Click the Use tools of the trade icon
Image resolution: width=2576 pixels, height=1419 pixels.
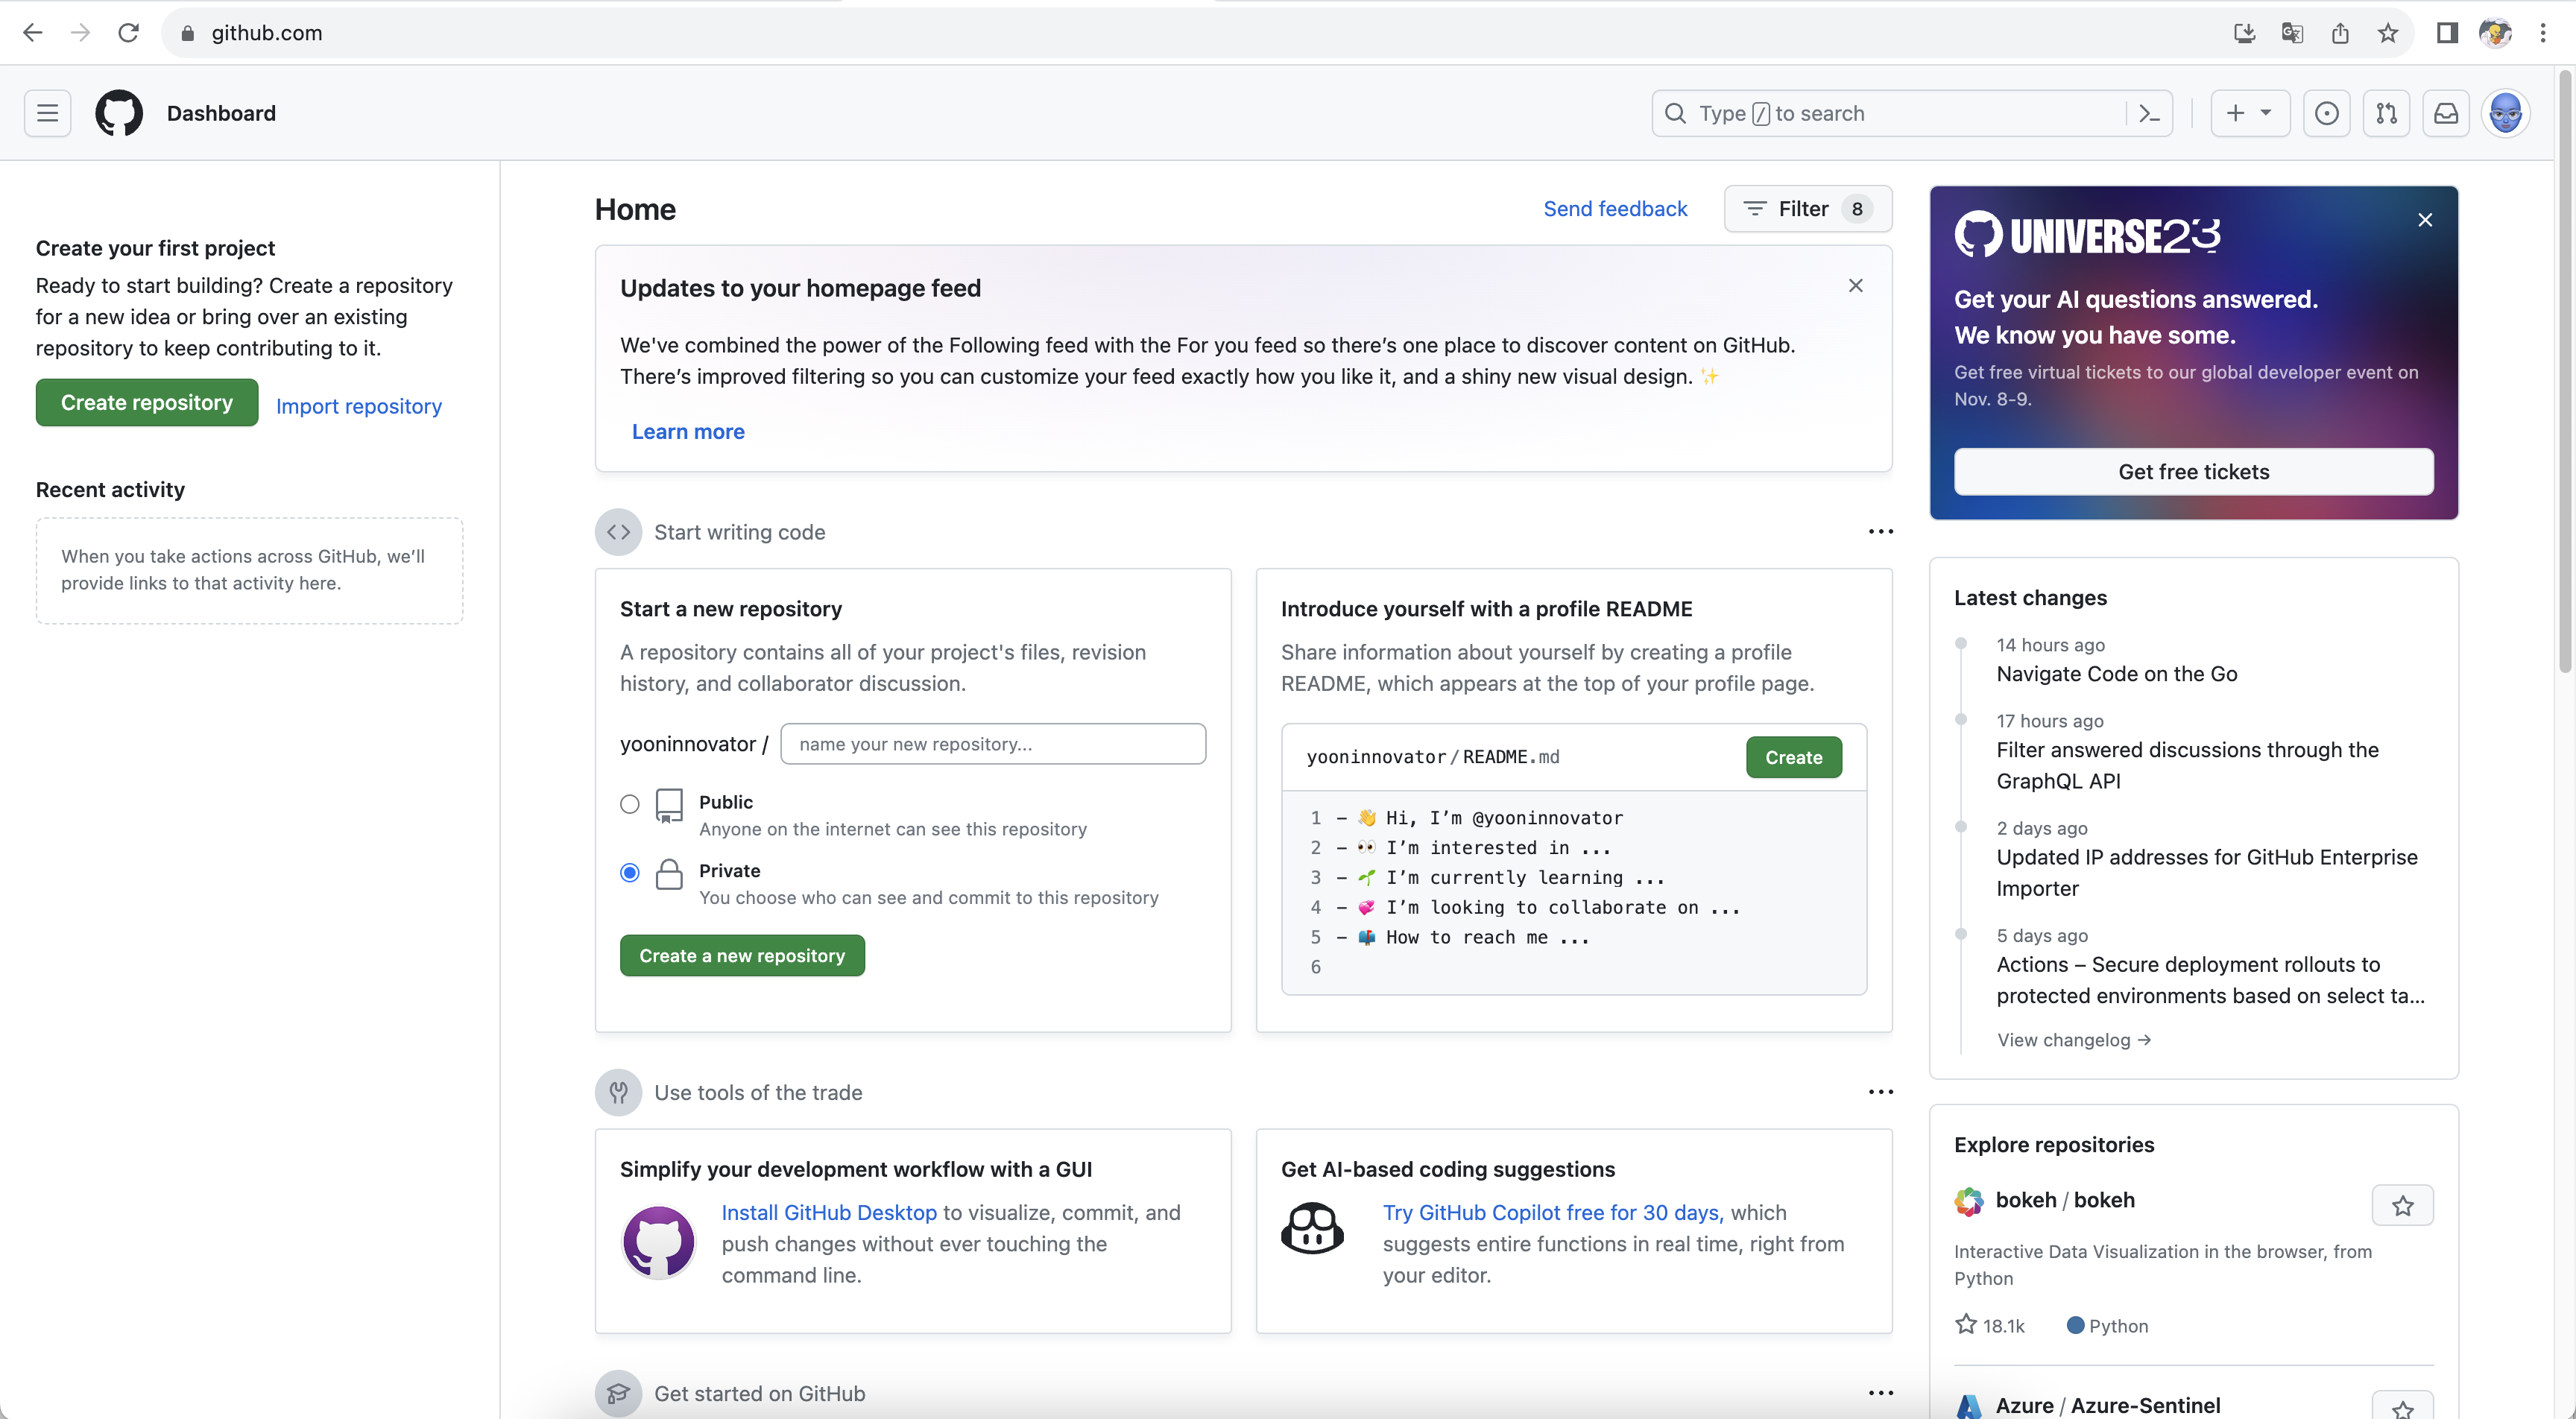[618, 1092]
